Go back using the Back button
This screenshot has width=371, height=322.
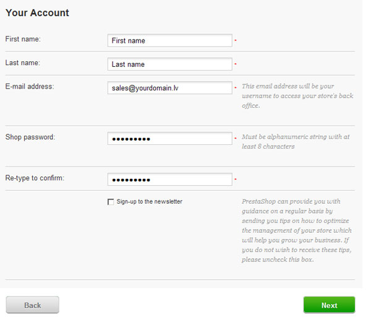(33, 305)
